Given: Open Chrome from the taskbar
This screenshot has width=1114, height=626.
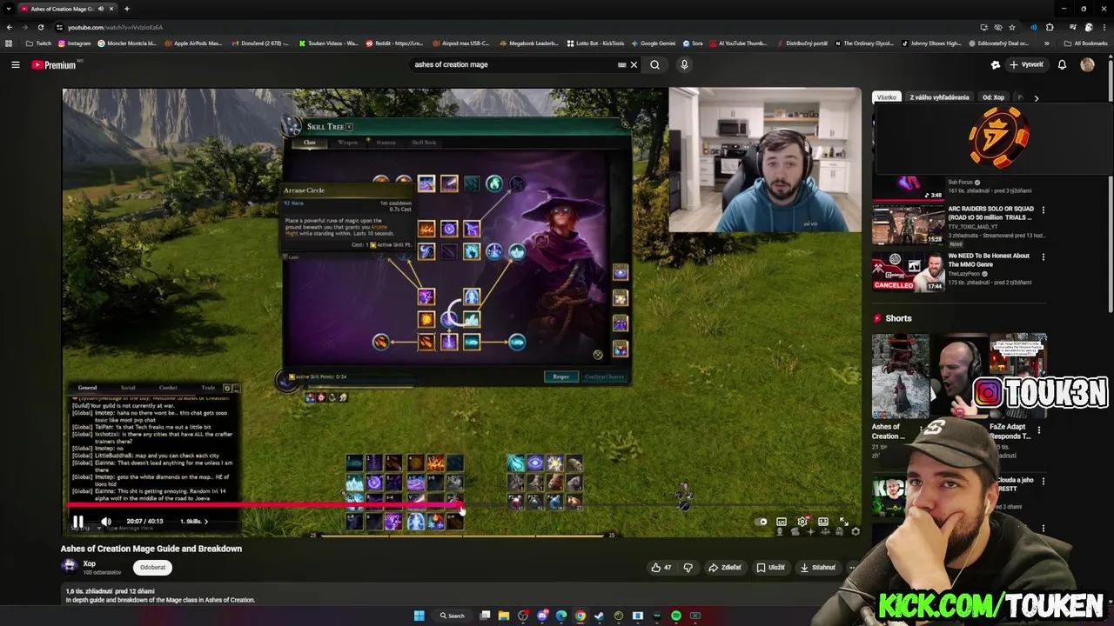Looking at the screenshot, I should pos(580,616).
